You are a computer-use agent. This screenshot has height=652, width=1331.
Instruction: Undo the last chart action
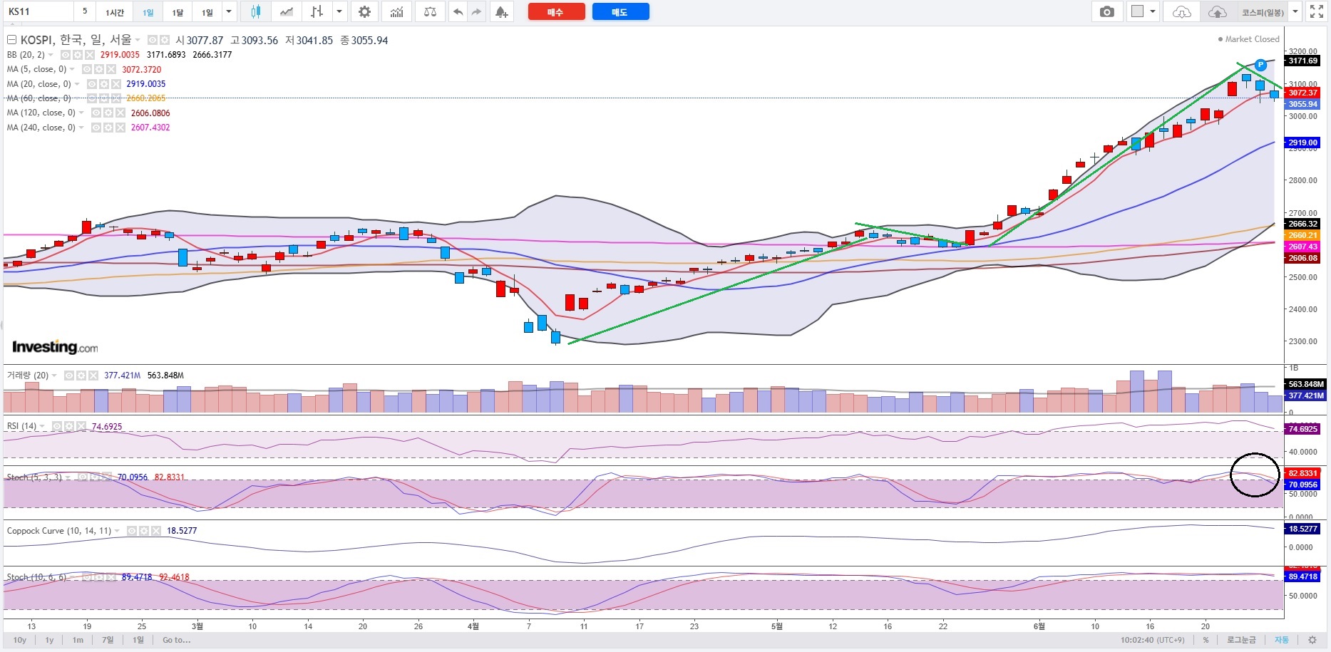458,11
